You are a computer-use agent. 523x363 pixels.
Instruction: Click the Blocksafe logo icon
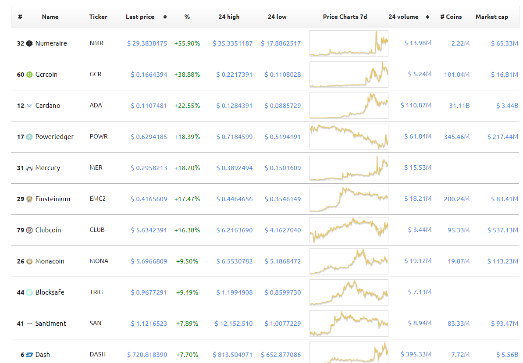(29, 292)
